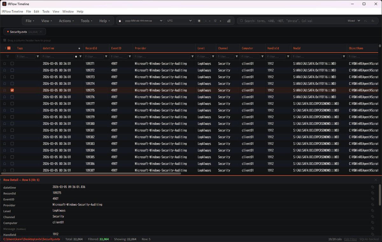
Task: Uncheck the checkbox on row 109375
Action: click(x=12, y=90)
